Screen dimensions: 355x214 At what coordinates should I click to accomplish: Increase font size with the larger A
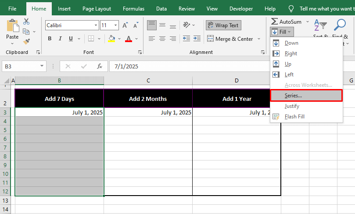pyautogui.click(x=125, y=25)
